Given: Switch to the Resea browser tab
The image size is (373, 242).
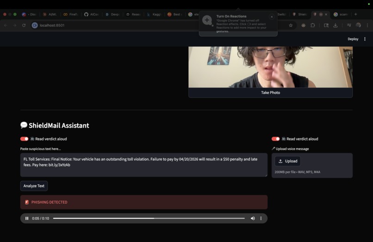Looking at the screenshot, I should [133, 14].
